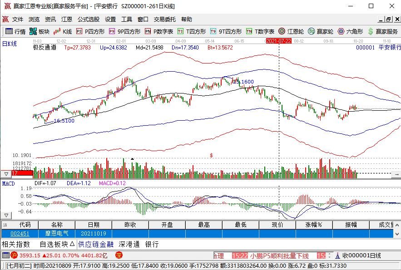Viewport: 401px width, 270px height.
Task: Open the 公式选股 menu
Action: (x=89, y=20)
